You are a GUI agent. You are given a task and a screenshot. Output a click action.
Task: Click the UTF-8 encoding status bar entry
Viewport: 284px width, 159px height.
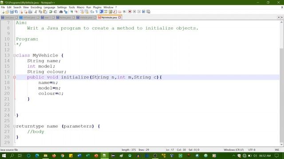click(252, 150)
